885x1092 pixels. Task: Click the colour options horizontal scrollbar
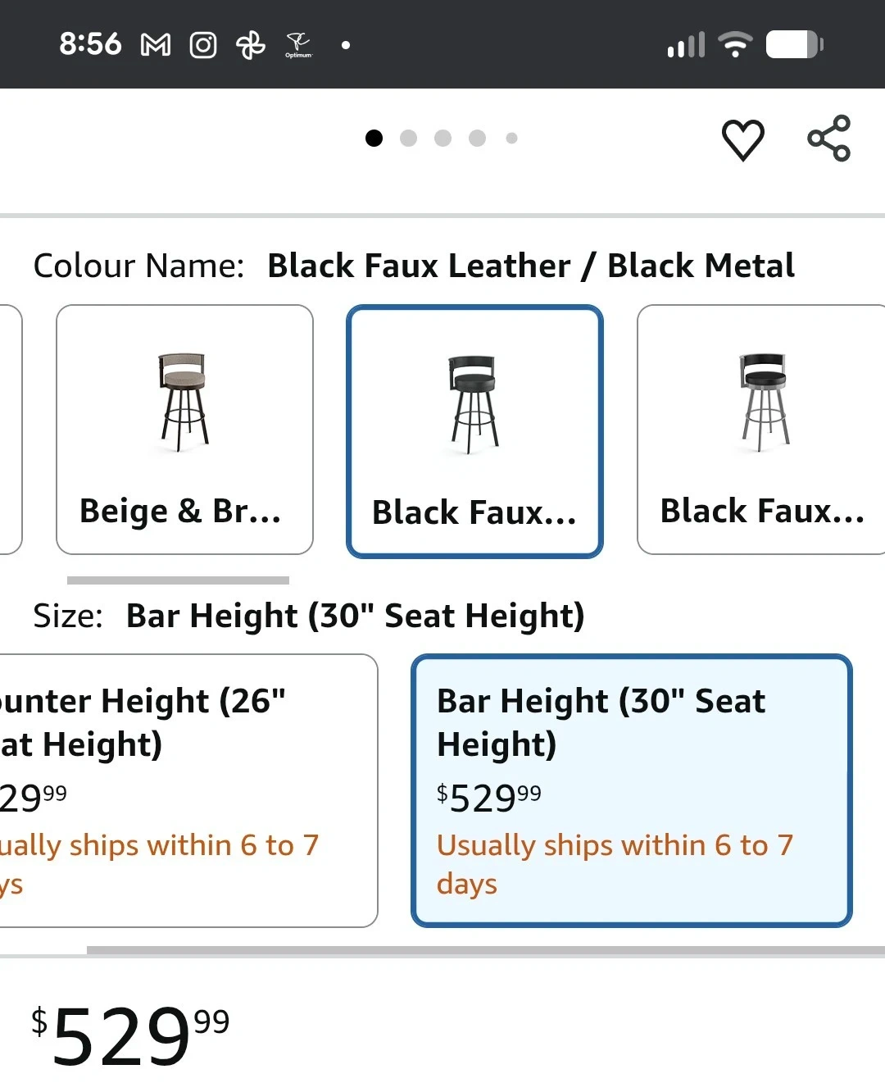[x=178, y=580]
